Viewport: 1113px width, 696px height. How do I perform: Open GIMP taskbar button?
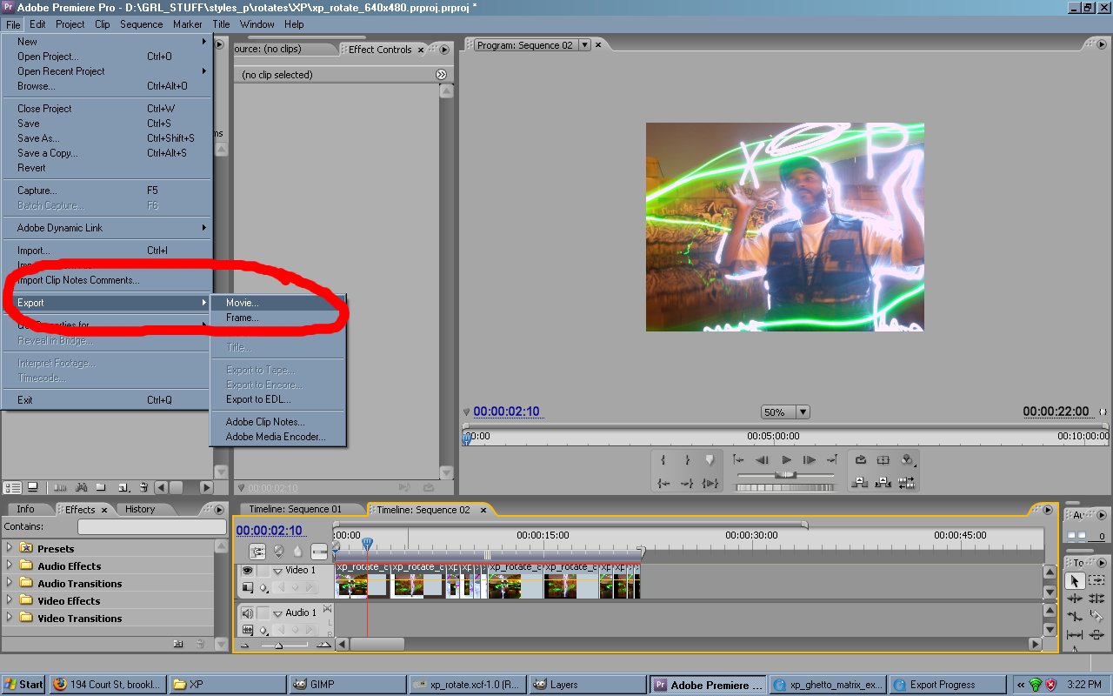click(346, 685)
